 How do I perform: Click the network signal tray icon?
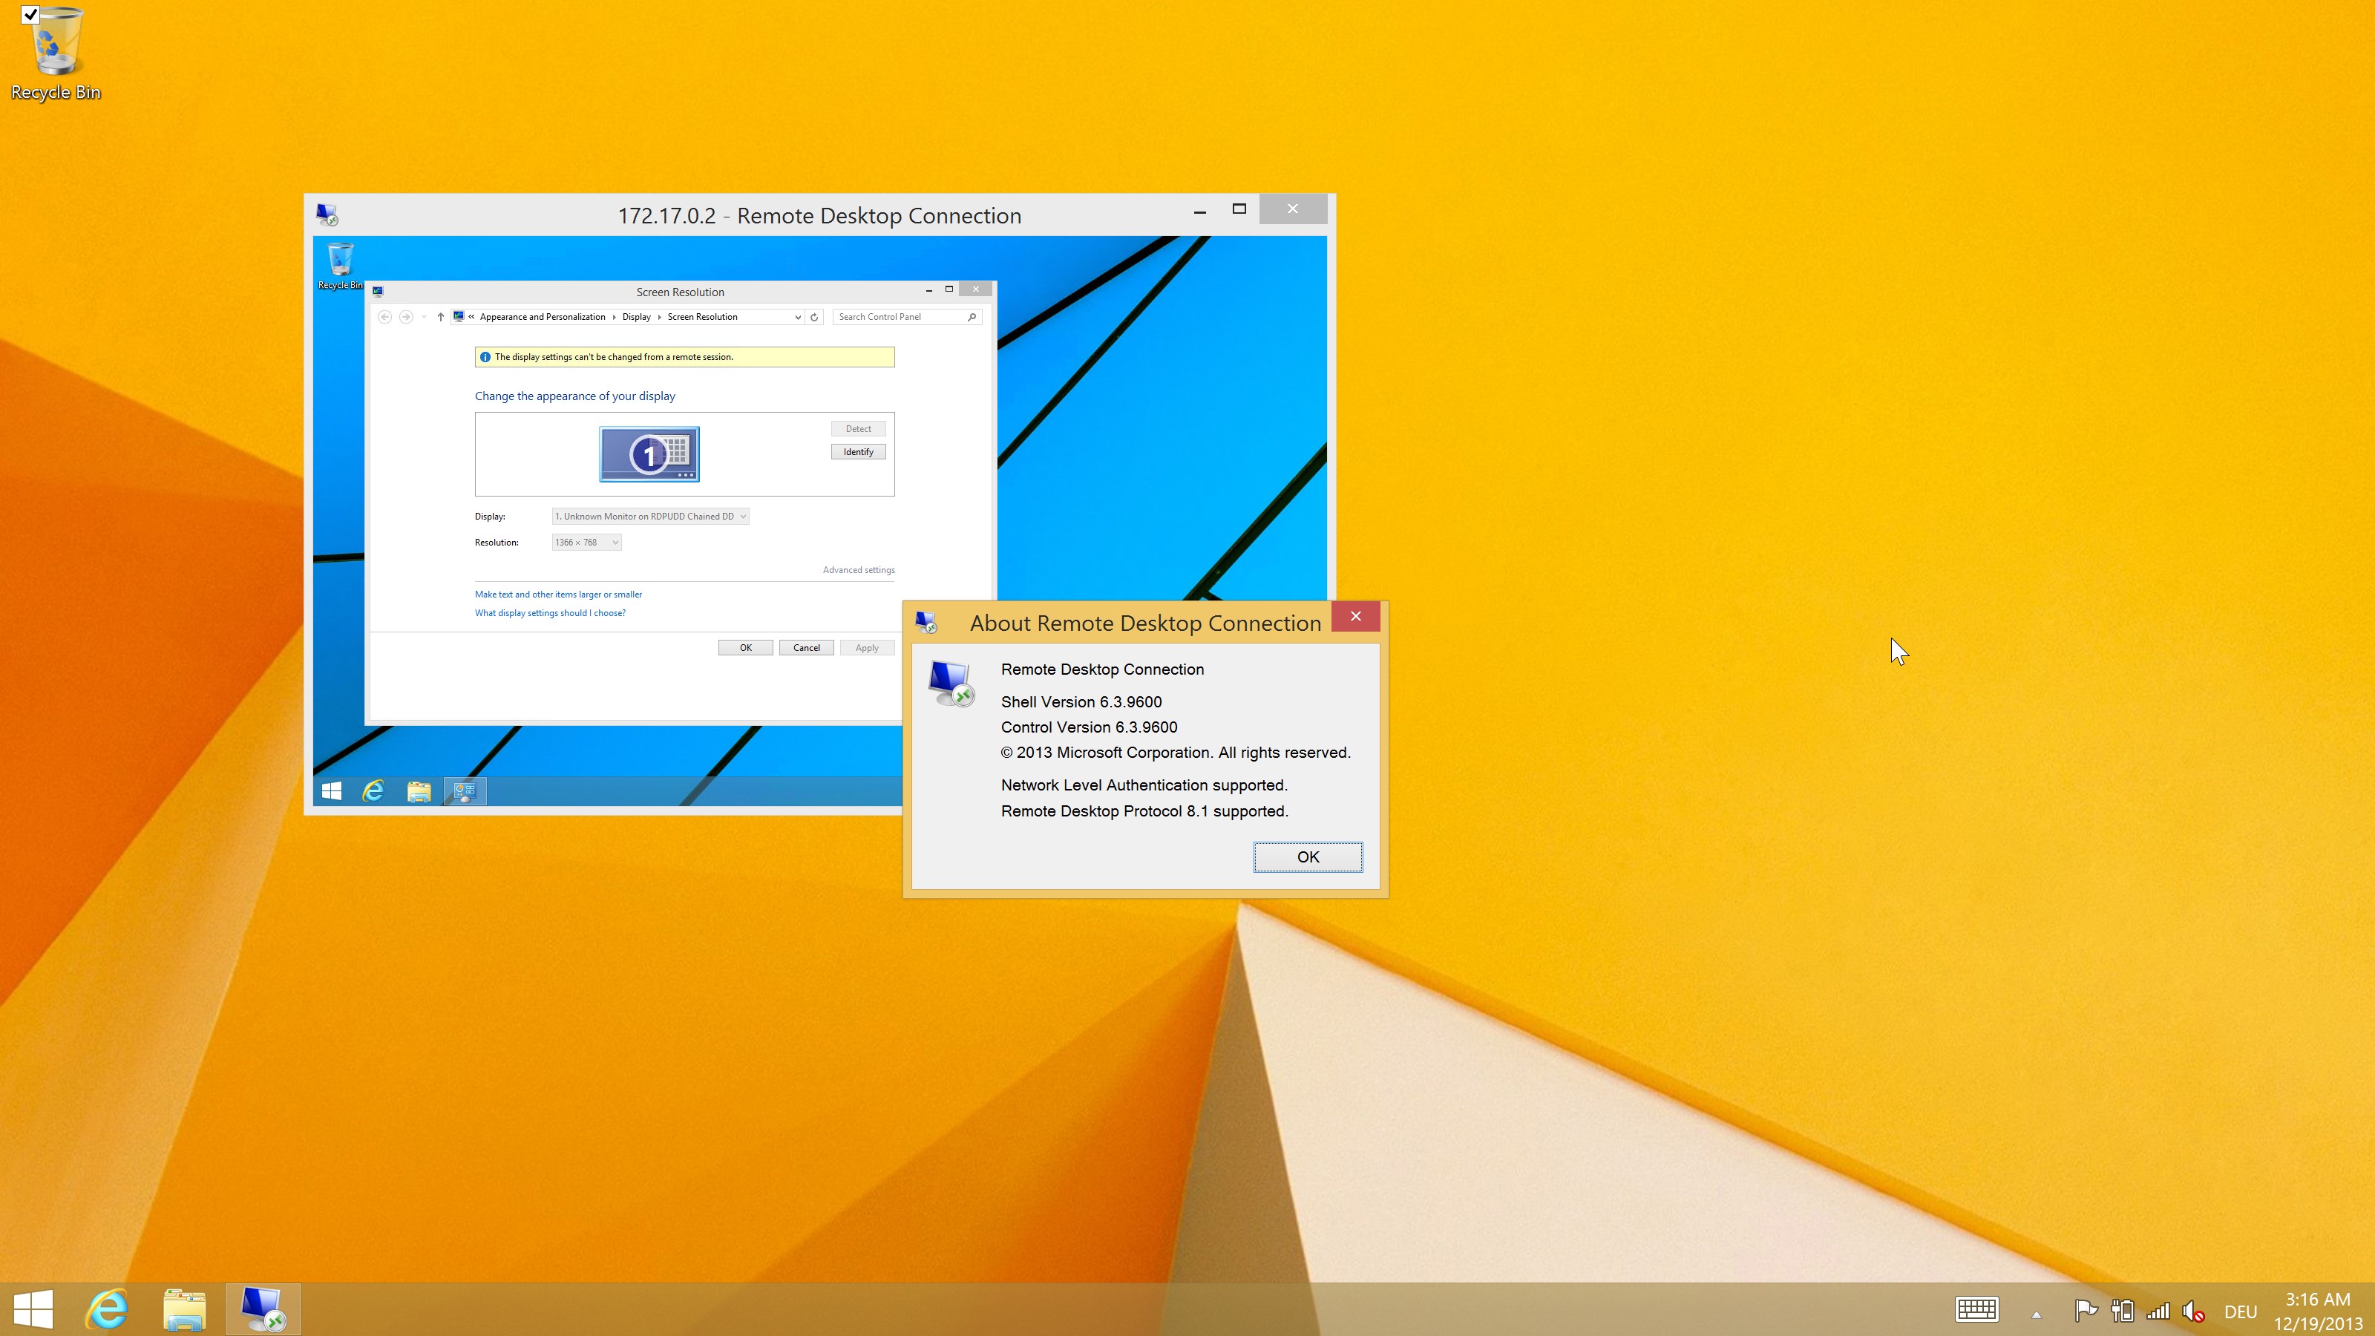pos(2158,1310)
